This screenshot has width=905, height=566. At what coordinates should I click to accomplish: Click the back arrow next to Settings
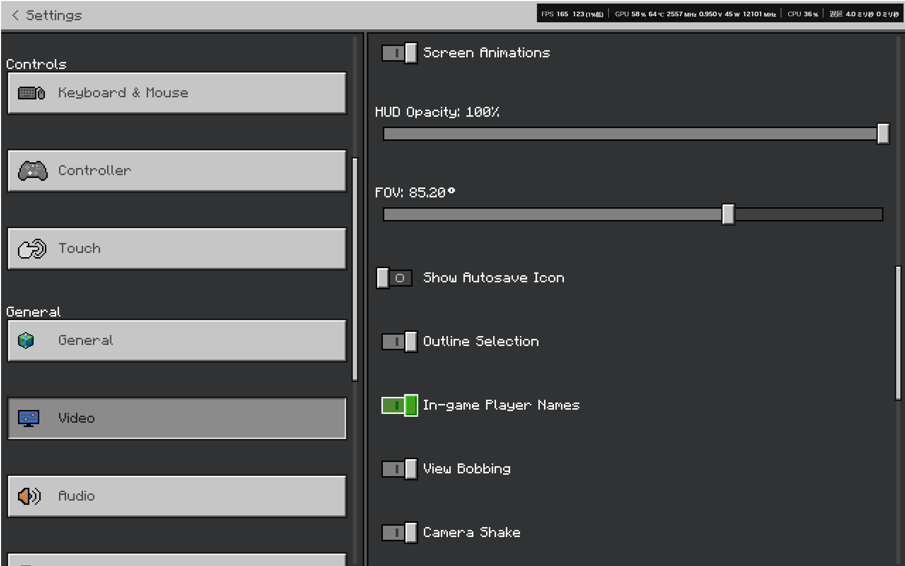(x=15, y=15)
